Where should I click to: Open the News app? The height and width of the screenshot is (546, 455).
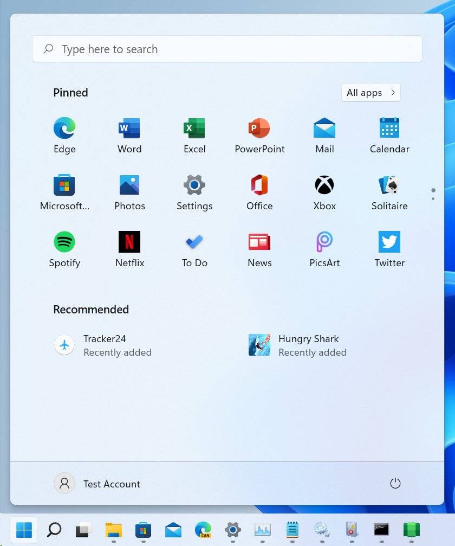[259, 249]
